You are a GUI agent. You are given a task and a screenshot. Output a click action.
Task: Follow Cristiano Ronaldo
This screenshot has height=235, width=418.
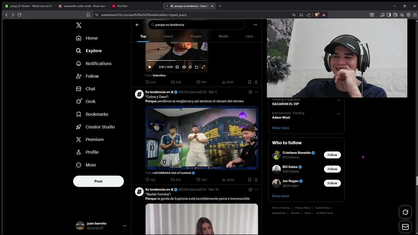click(x=332, y=155)
